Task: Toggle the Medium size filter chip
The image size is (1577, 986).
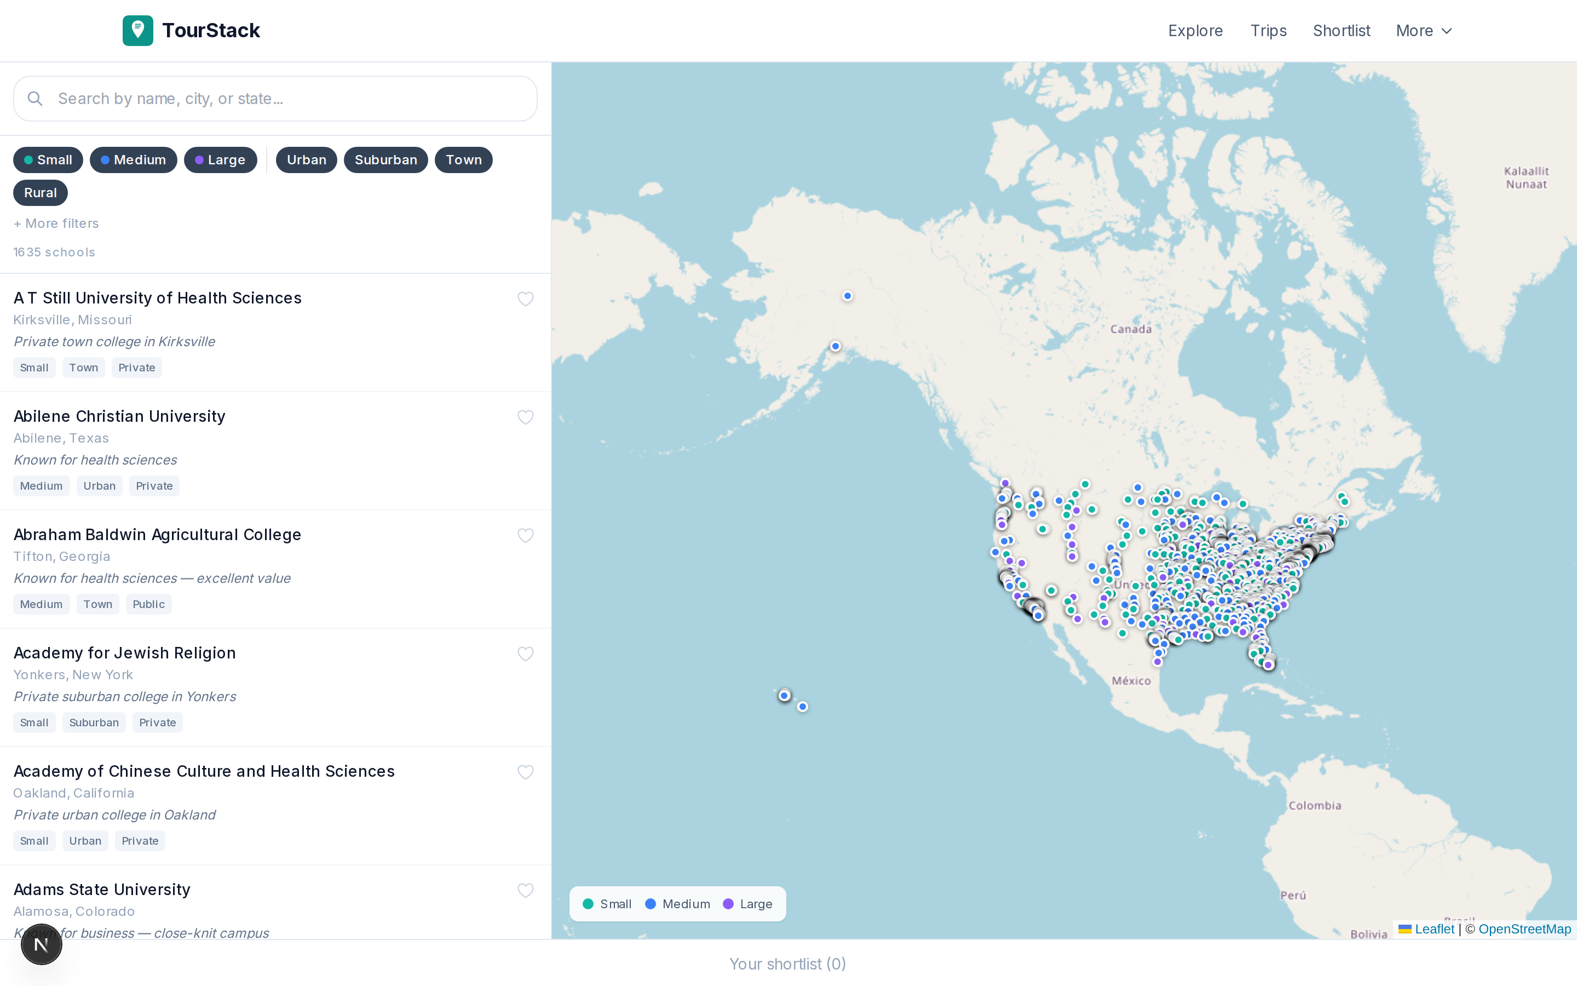Action: pyautogui.click(x=134, y=160)
